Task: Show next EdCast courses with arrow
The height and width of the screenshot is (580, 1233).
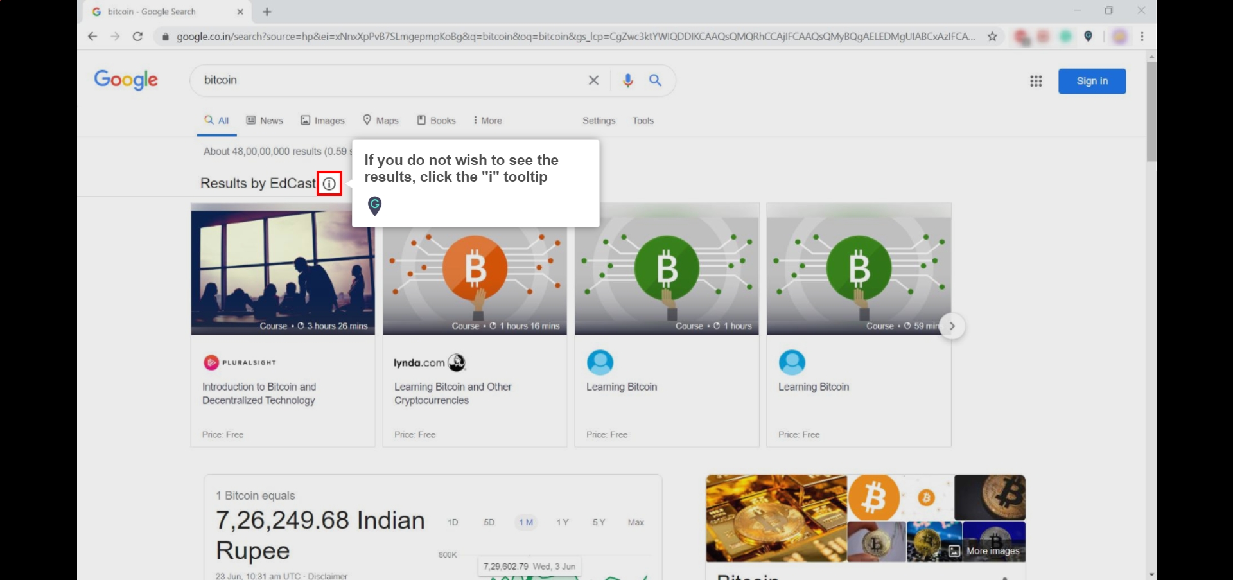Action: pos(952,326)
